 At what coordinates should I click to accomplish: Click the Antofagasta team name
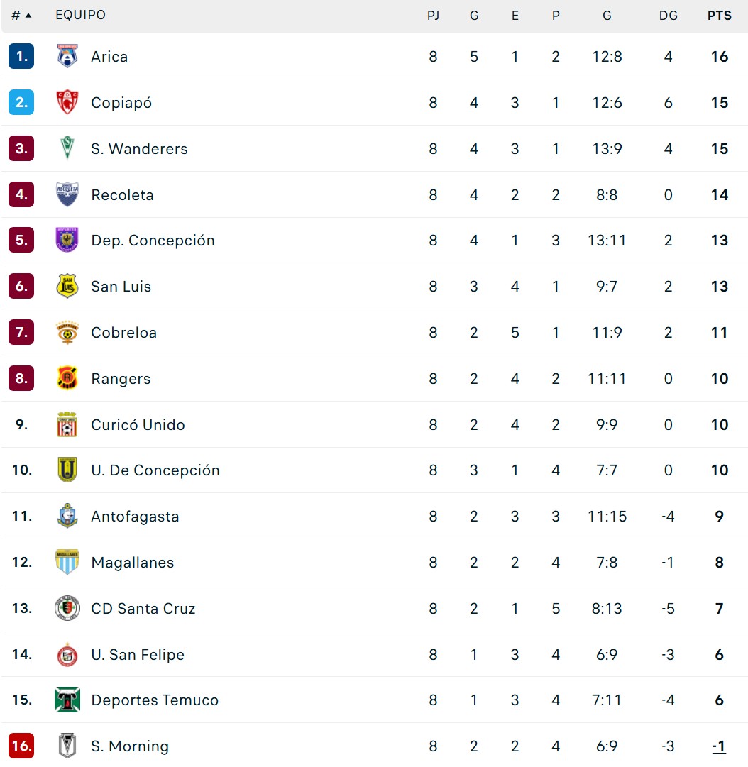pyautogui.click(x=135, y=517)
